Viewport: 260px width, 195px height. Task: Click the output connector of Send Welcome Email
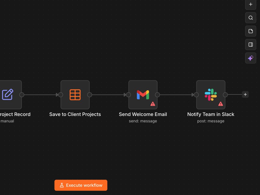click(x=157, y=95)
